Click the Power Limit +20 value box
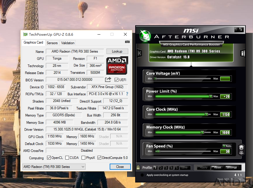253x188 pixels. tap(225, 96)
